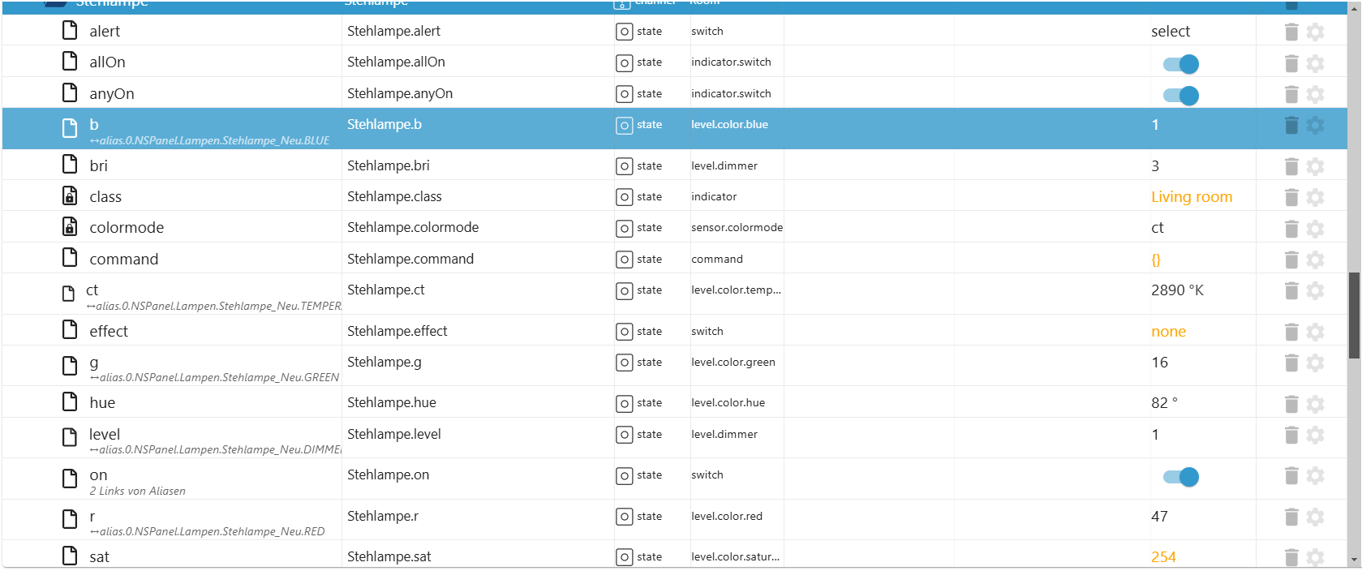Click the scroll down arrow of the scrollbar
Image resolution: width=1362 pixels, height=571 pixels.
[x=1354, y=560]
